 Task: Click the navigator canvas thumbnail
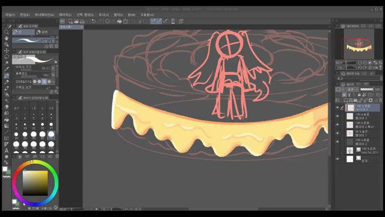[359, 43]
